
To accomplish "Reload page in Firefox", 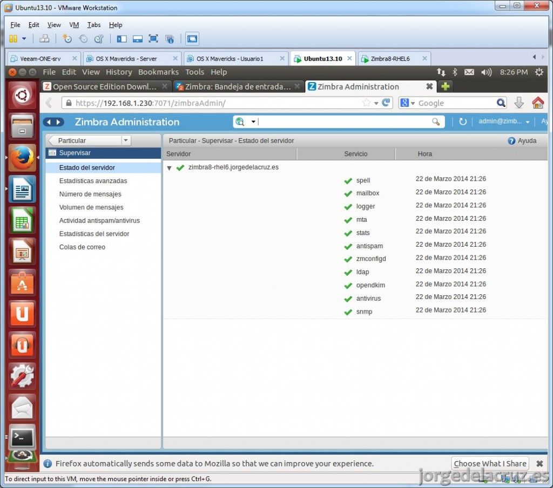I will [386, 103].
